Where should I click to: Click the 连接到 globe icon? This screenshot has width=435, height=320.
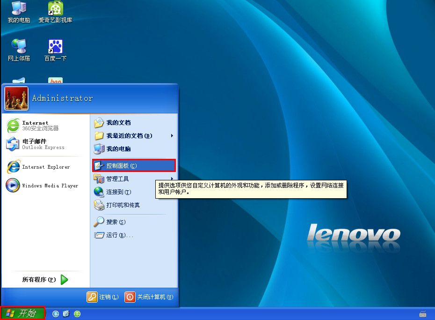pos(99,192)
